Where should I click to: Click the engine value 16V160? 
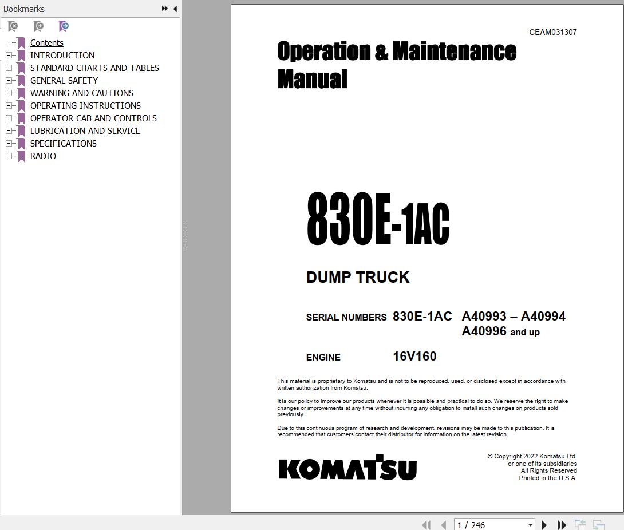click(414, 357)
